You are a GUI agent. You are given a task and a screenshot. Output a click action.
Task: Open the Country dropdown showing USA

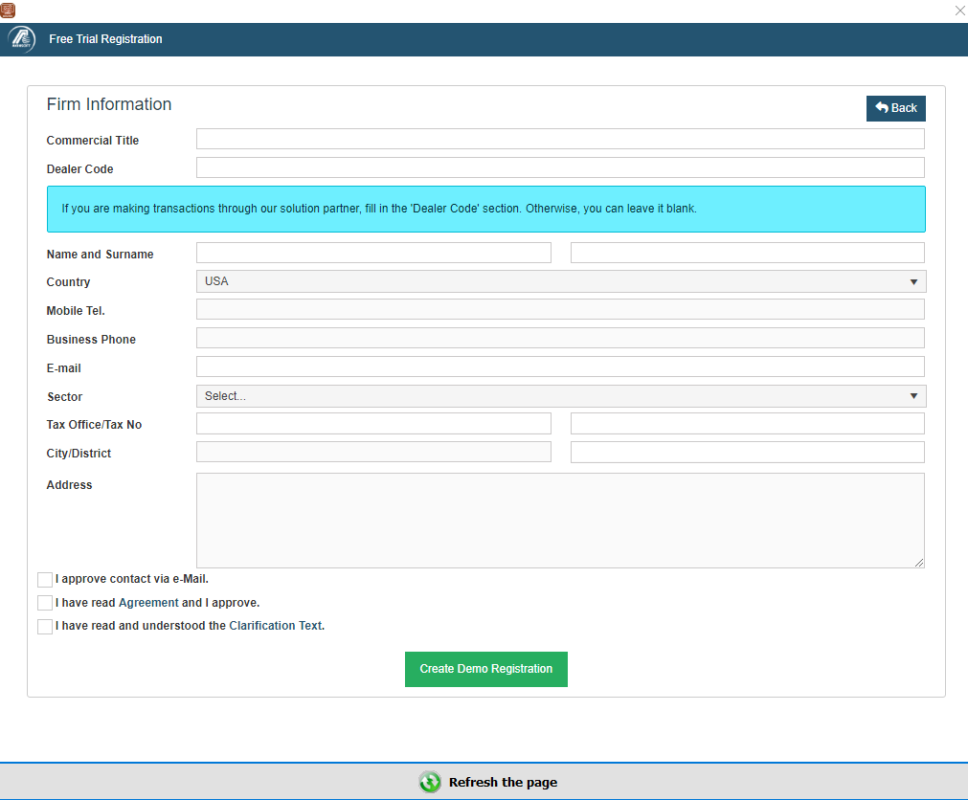coord(560,281)
